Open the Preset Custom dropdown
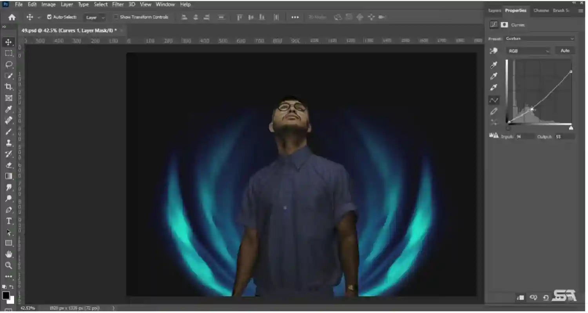 [539, 39]
